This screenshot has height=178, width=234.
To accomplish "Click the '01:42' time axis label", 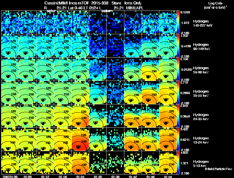I will [x=133, y=177].
